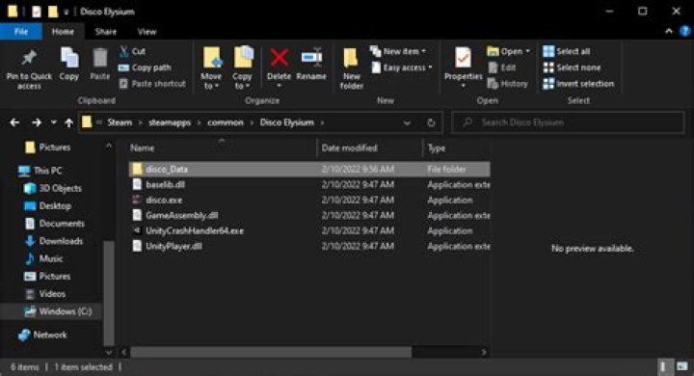The image size is (694, 376).
Task: Click the Copy ribbon icon
Action: point(69,59)
